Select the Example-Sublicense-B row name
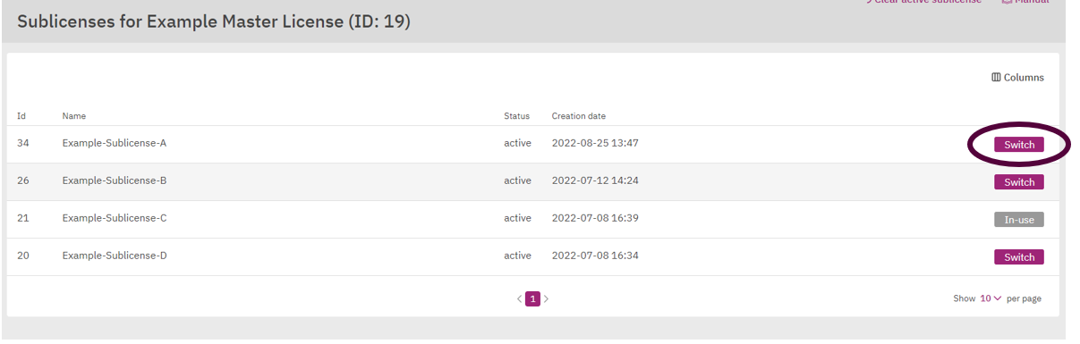 coord(115,180)
